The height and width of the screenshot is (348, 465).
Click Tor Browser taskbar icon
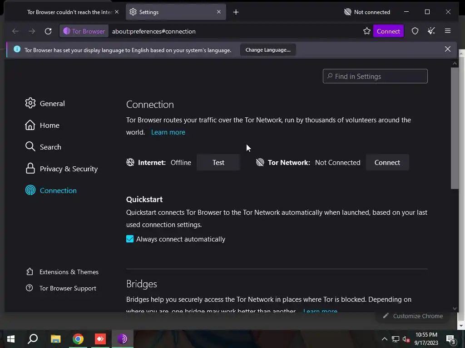123,339
